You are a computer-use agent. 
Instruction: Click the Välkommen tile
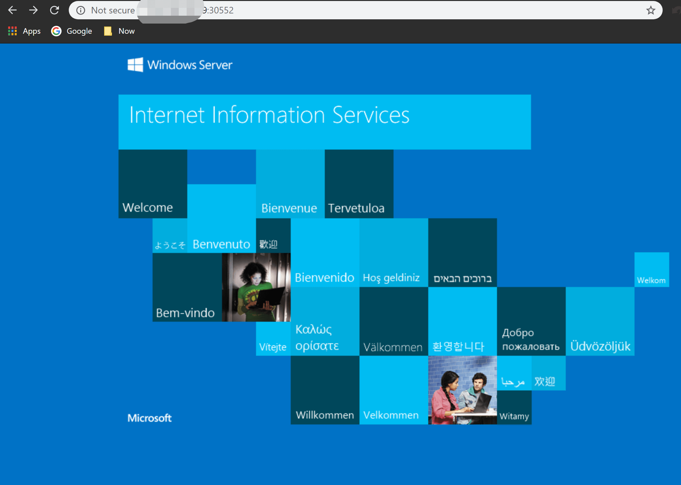click(x=394, y=321)
